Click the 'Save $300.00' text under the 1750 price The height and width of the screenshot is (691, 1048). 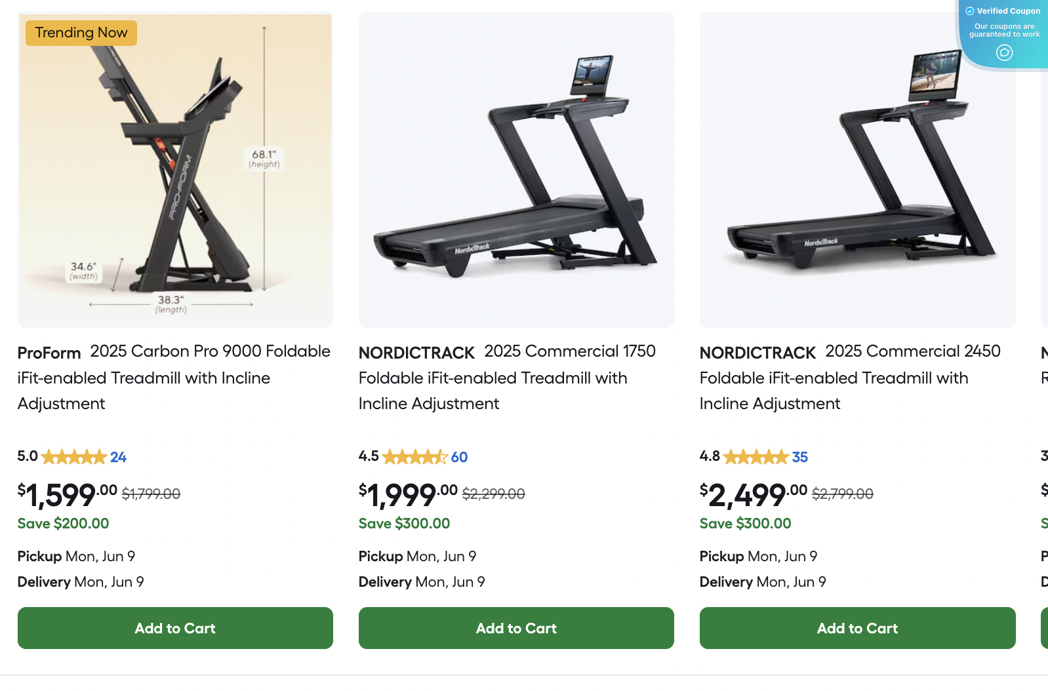[404, 523]
